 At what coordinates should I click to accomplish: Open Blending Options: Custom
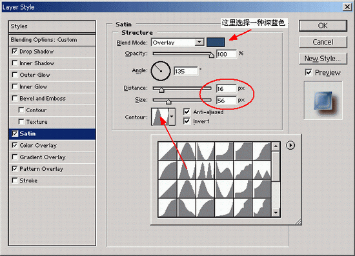point(52,40)
